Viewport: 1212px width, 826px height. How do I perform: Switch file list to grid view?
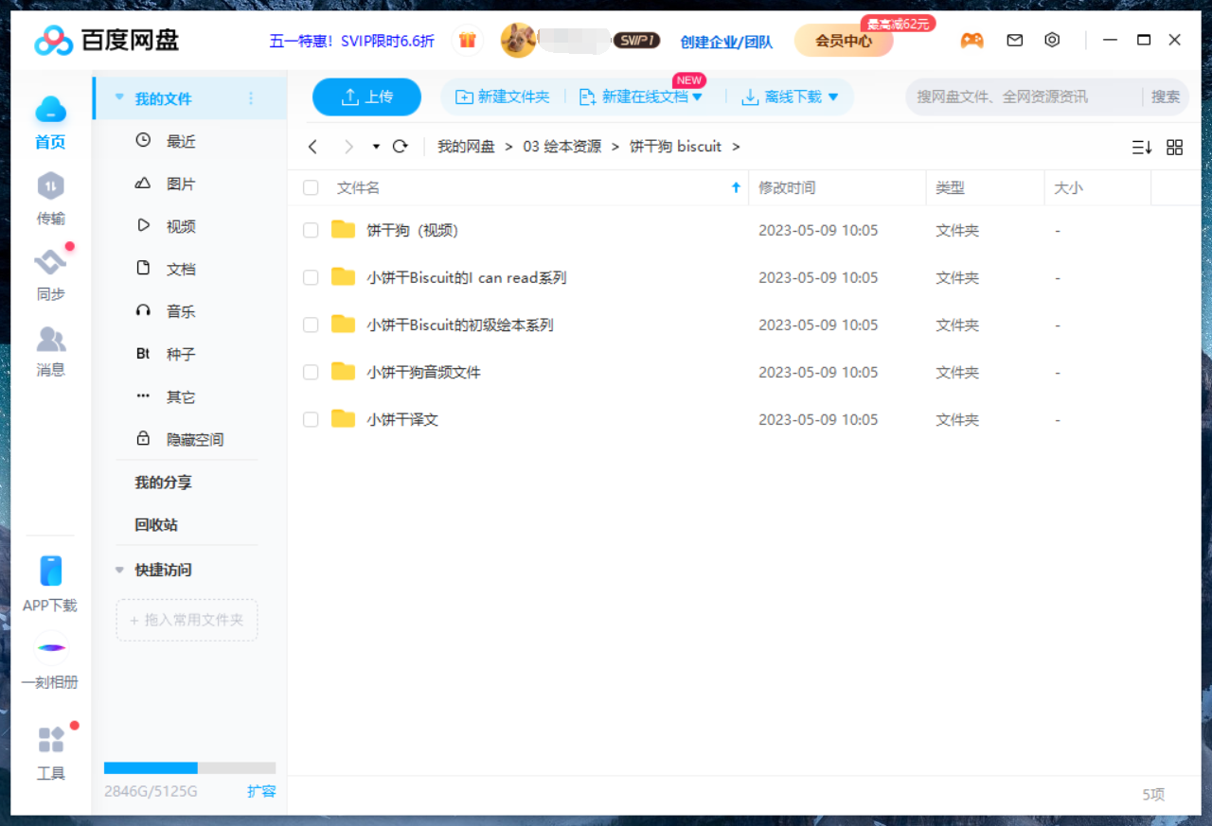(x=1174, y=147)
